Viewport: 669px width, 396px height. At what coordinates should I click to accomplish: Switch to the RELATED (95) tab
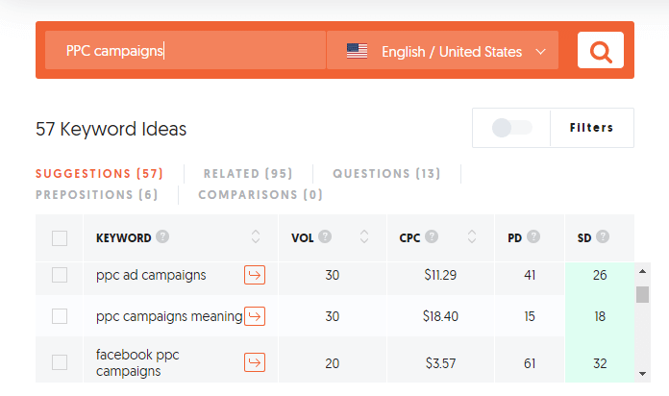coord(248,174)
